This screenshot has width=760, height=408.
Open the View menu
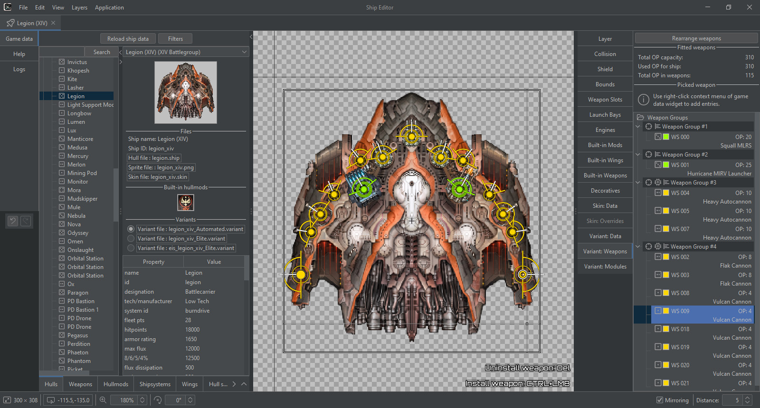(58, 7)
